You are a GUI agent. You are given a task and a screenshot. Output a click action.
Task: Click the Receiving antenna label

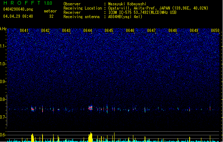[x=82, y=17]
